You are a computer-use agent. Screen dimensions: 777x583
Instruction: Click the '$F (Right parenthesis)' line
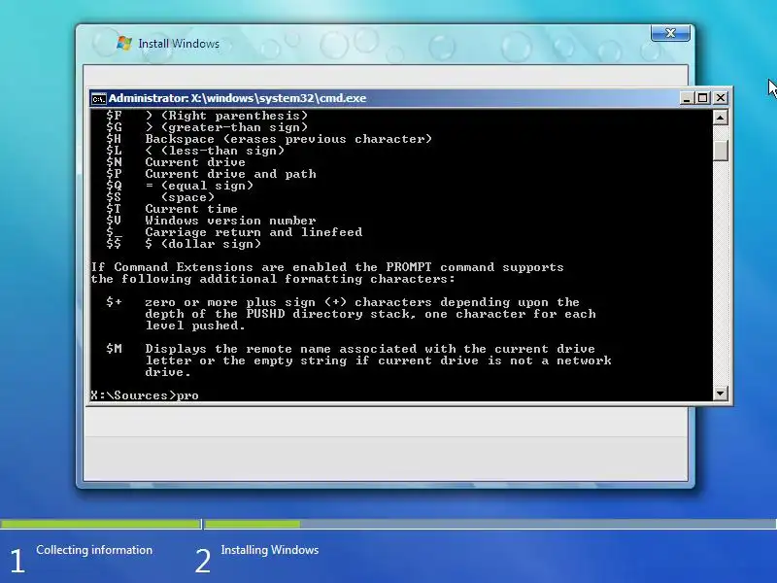point(207,116)
